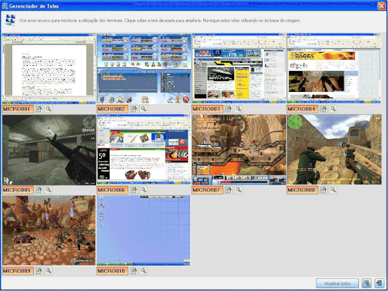Viewport: 388px width, 291px height.
Task: Enlarge the MICRO003 web browser thumbnail
Action: tap(239, 69)
